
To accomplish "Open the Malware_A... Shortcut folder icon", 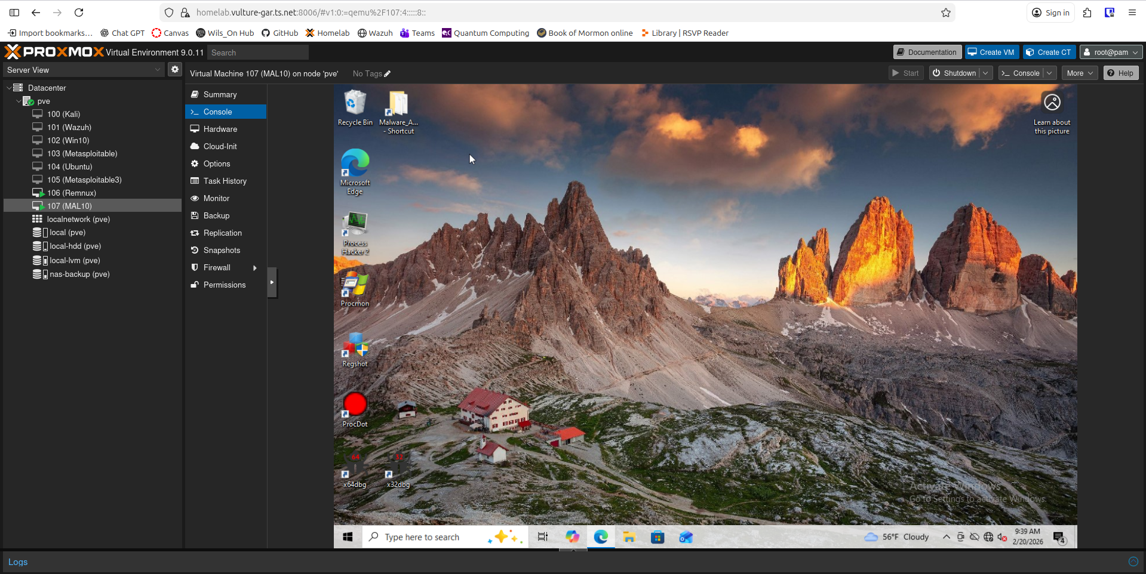I will [x=398, y=112].
